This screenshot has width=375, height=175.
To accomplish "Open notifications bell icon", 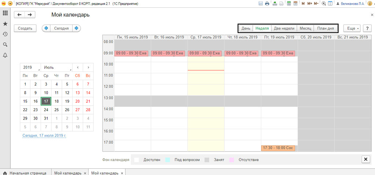I will (x=5, y=55).
